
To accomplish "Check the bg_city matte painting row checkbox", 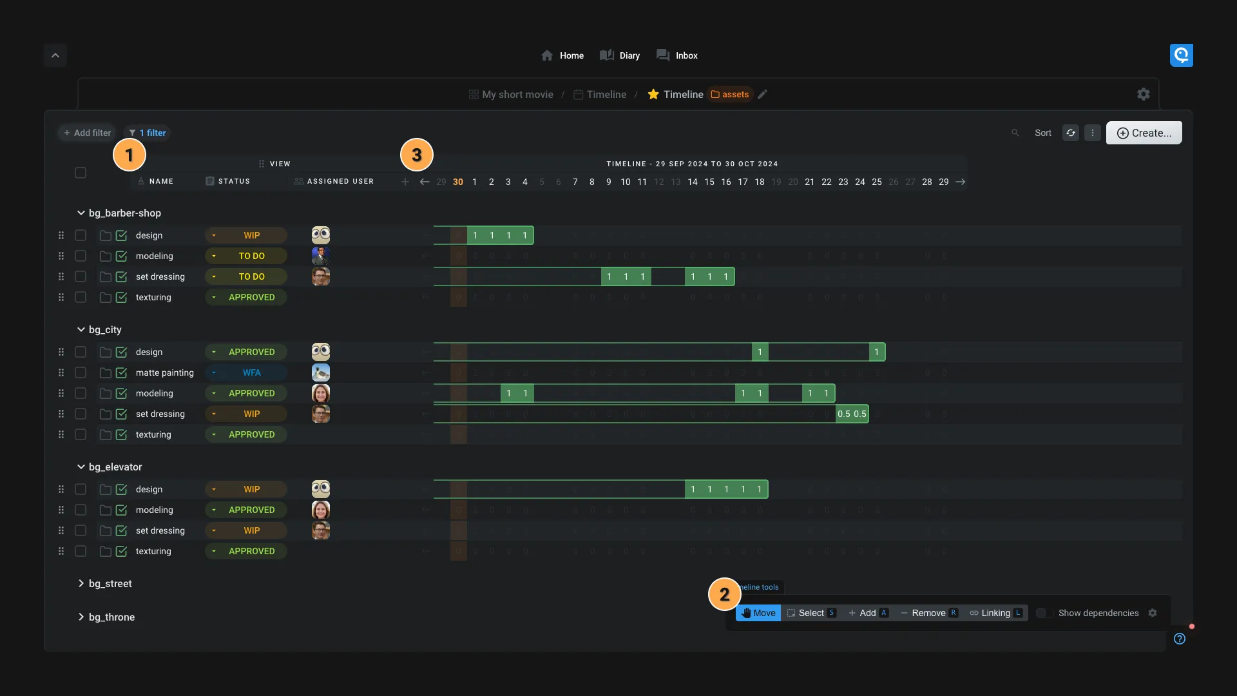I will (81, 372).
